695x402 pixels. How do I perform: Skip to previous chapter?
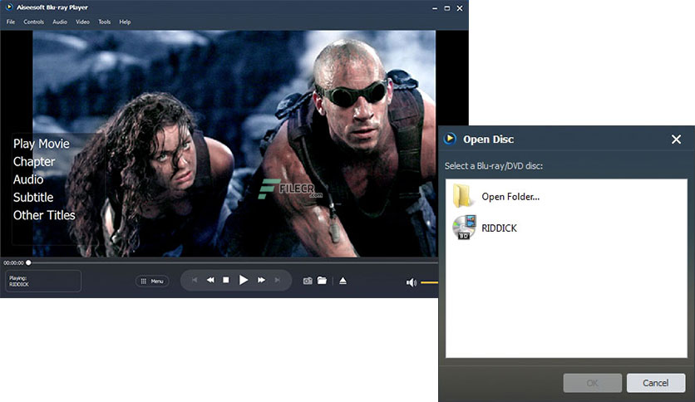[x=195, y=280]
